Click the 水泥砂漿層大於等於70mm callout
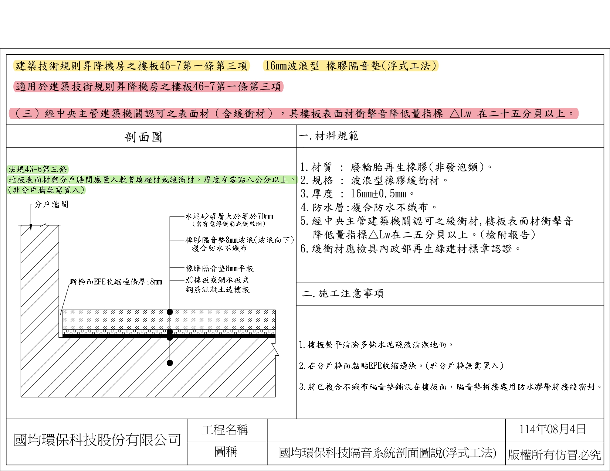This screenshot has width=610, height=471. [229, 216]
